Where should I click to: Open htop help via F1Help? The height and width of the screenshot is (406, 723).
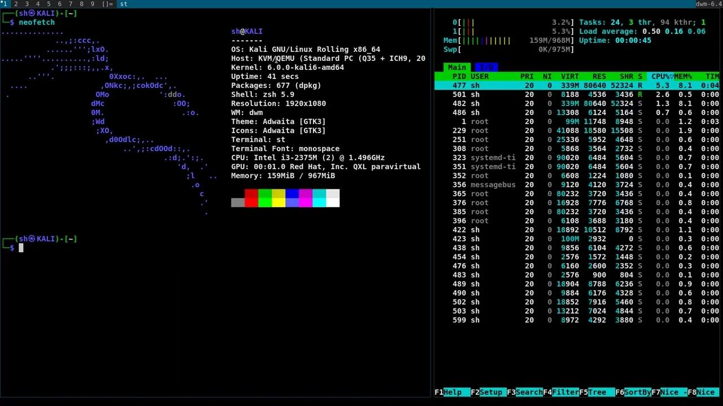click(x=451, y=392)
